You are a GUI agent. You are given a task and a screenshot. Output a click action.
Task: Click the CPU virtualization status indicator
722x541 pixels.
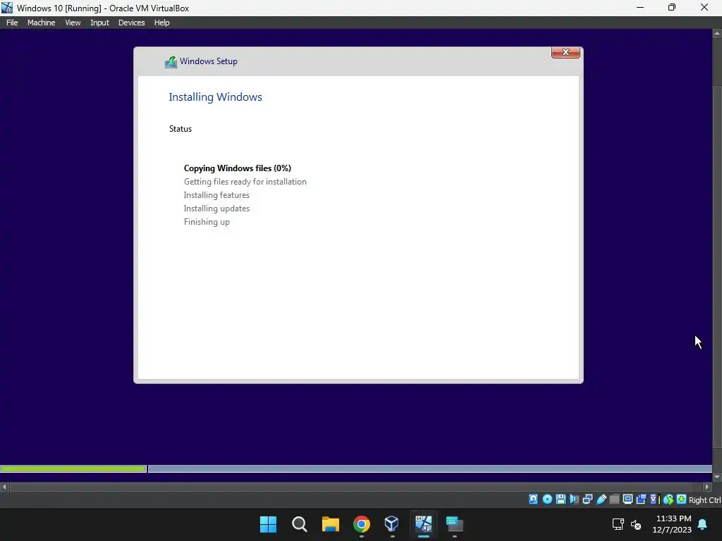click(x=654, y=499)
